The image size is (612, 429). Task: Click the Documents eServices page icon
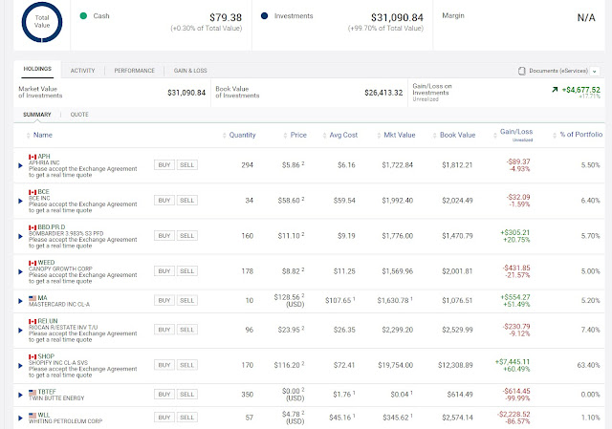point(521,71)
